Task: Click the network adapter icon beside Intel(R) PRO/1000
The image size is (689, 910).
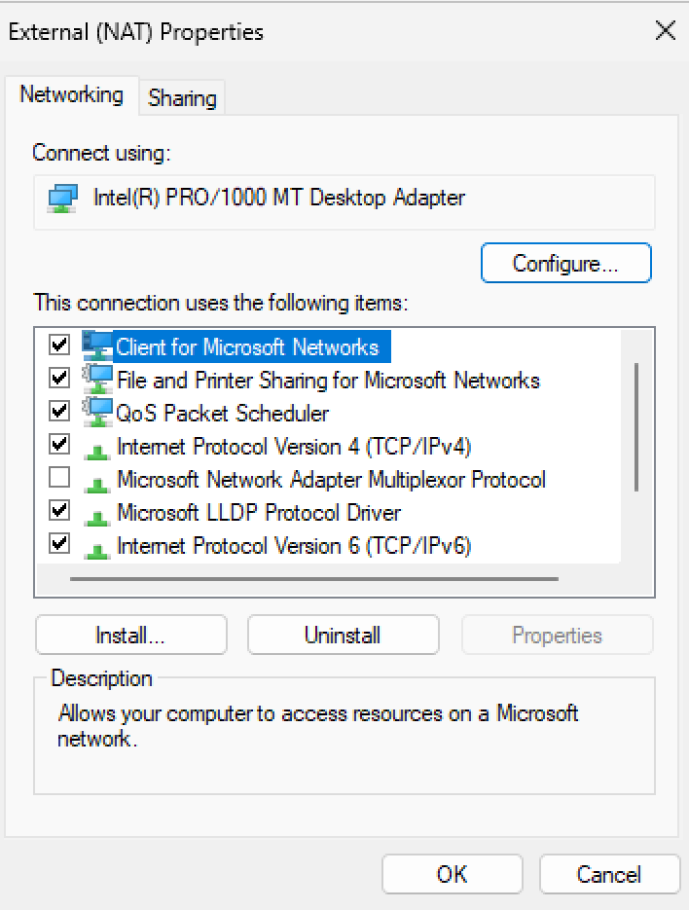Action: point(63,199)
